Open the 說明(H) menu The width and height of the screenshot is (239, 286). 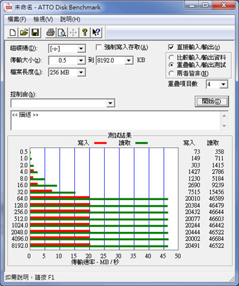click(x=70, y=19)
